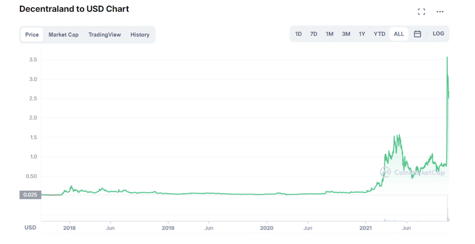This screenshot has height=244, width=475.
Task: Click the 3.0 y-axis value
Action: 33,79
